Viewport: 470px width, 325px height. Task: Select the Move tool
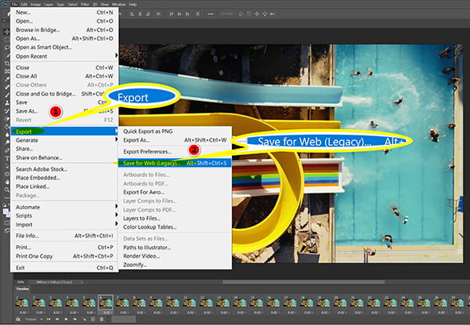(6, 32)
